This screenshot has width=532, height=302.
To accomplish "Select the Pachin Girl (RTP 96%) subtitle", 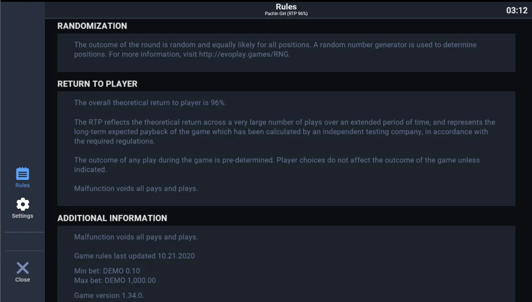I will click(286, 14).
